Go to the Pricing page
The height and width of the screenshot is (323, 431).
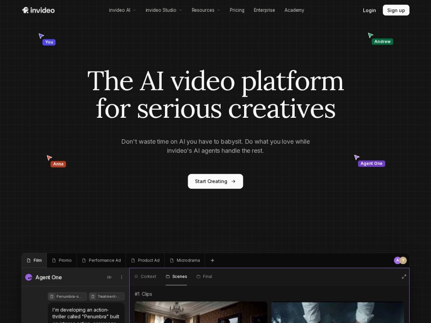click(x=237, y=10)
